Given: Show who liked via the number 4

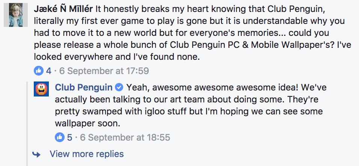Looking at the screenshot, I should click(x=48, y=71).
